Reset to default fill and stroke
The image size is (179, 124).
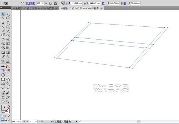pos(2,112)
